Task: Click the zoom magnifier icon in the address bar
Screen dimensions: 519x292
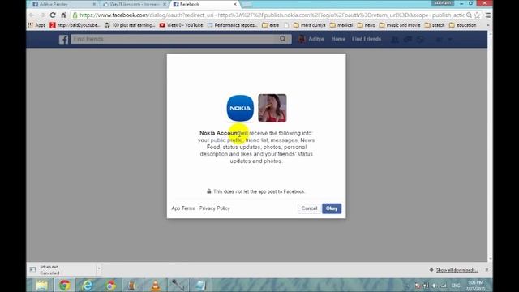Action: point(469,15)
